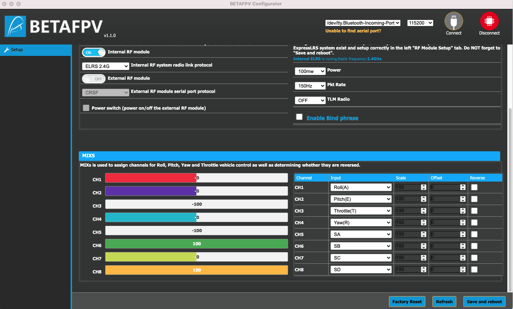Viewport: 513px width, 309px height.
Task: Open CH2 input dropdown Pitch(E)
Action: click(x=361, y=199)
